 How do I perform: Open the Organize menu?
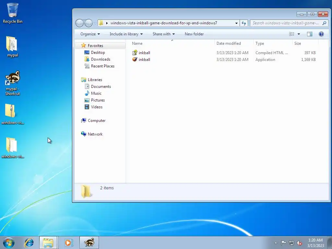pyautogui.click(x=90, y=34)
